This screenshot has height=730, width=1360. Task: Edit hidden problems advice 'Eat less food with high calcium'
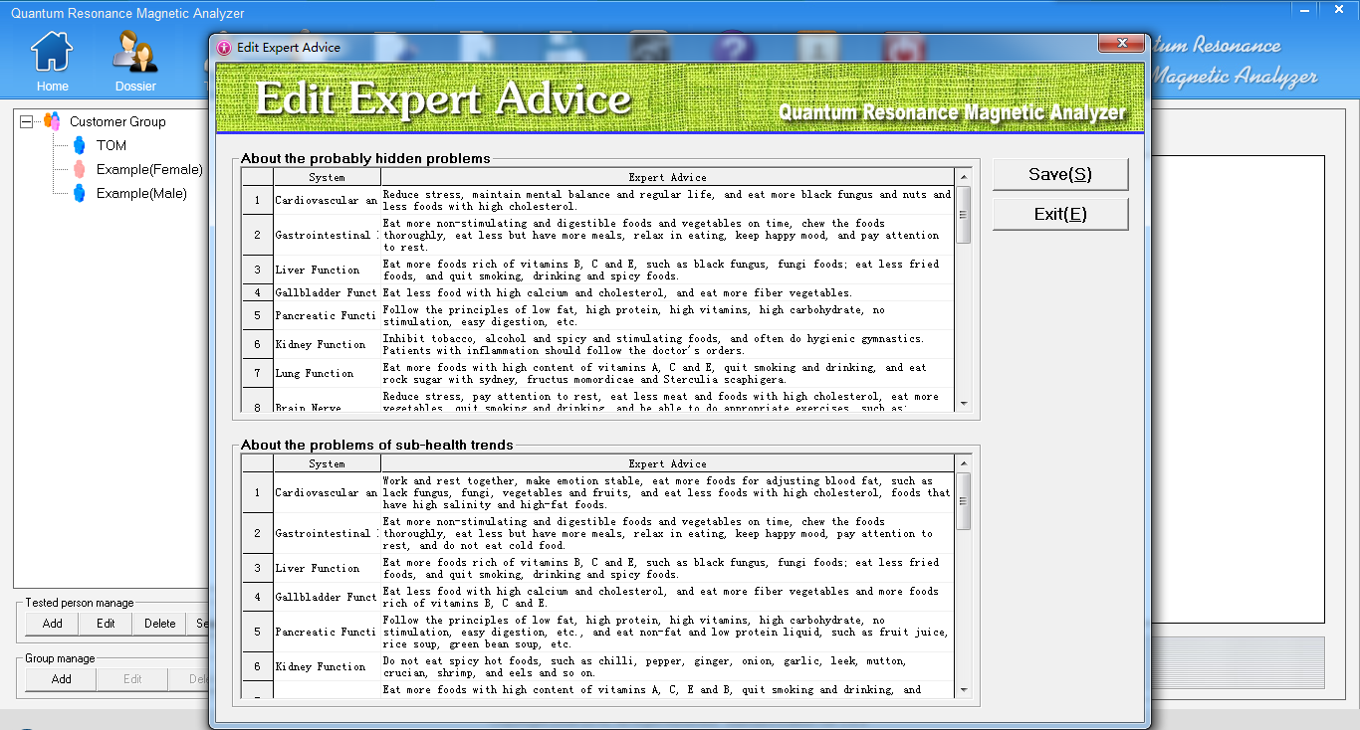click(667, 292)
